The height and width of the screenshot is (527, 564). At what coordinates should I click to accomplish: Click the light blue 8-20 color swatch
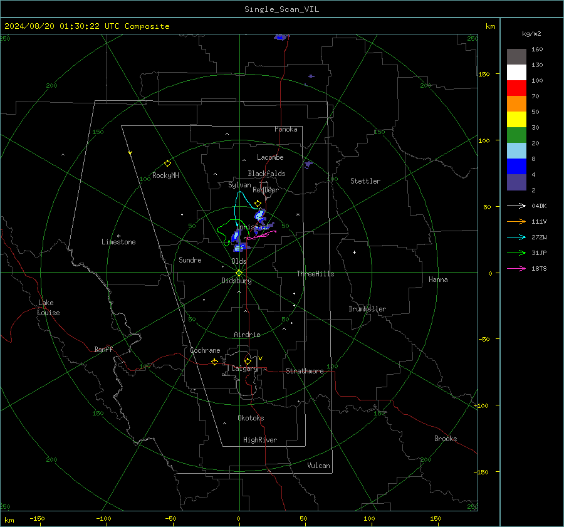point(516,151)
